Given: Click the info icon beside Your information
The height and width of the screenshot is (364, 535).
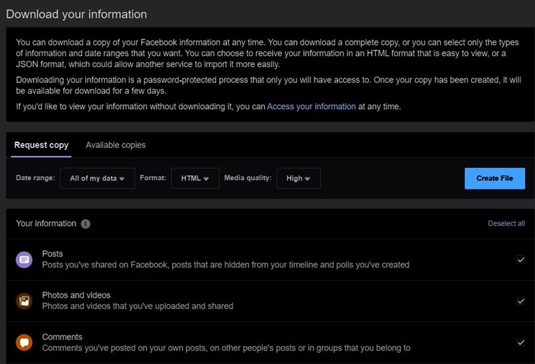Looking at the screenshot, I should click(x=86, y=223).
